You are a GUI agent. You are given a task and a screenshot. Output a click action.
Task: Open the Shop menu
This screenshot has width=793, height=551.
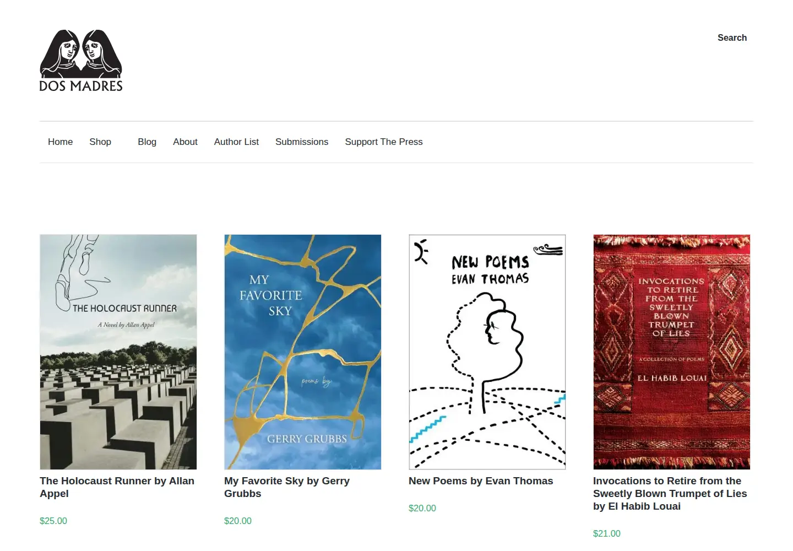tap(100, 142)
